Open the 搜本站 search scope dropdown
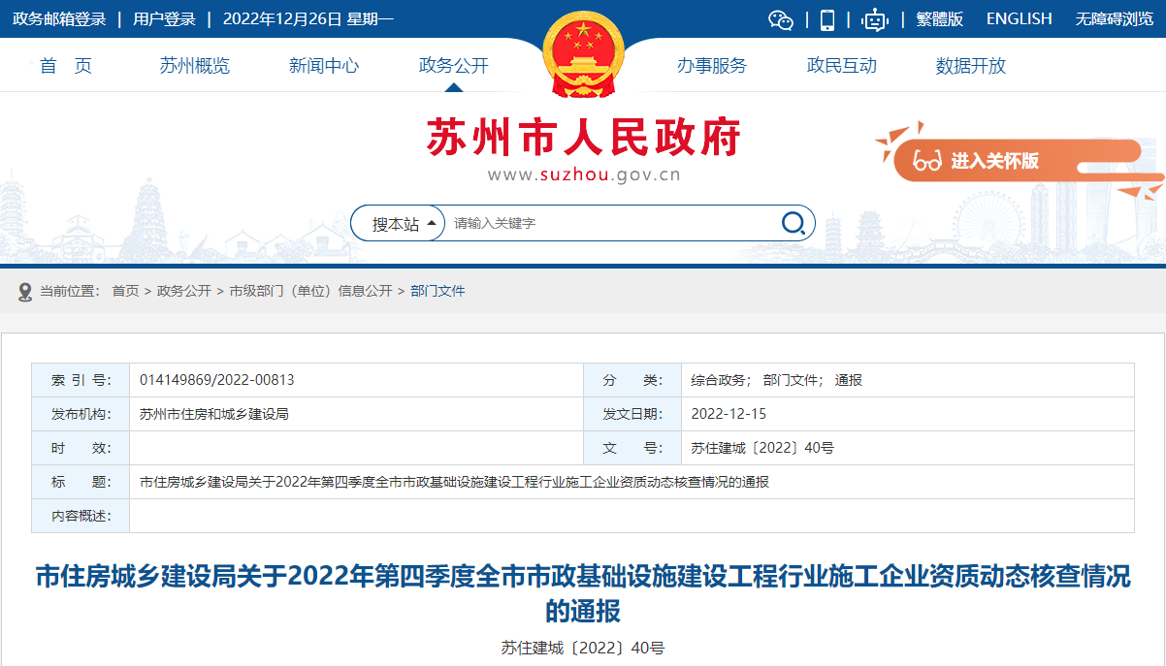 click(398, 224)
